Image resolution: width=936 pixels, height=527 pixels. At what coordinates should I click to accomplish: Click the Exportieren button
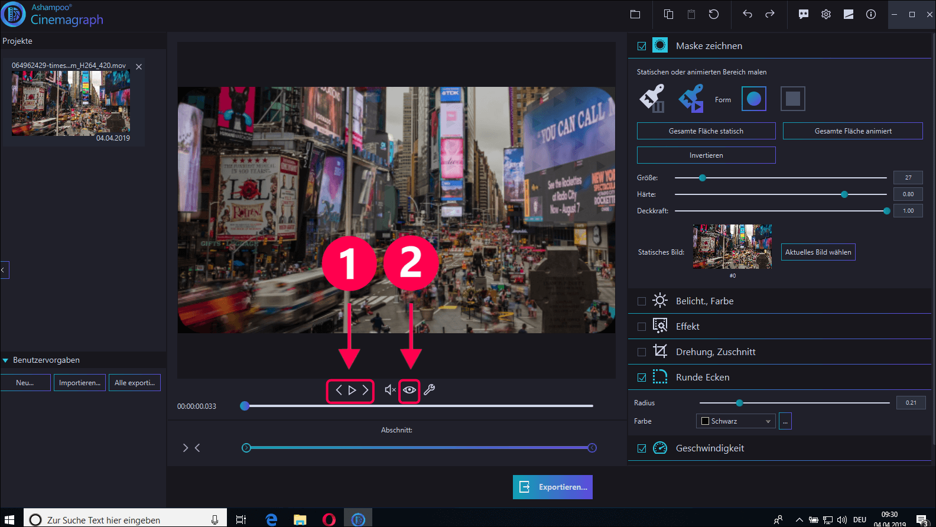[x=552, y=487]
